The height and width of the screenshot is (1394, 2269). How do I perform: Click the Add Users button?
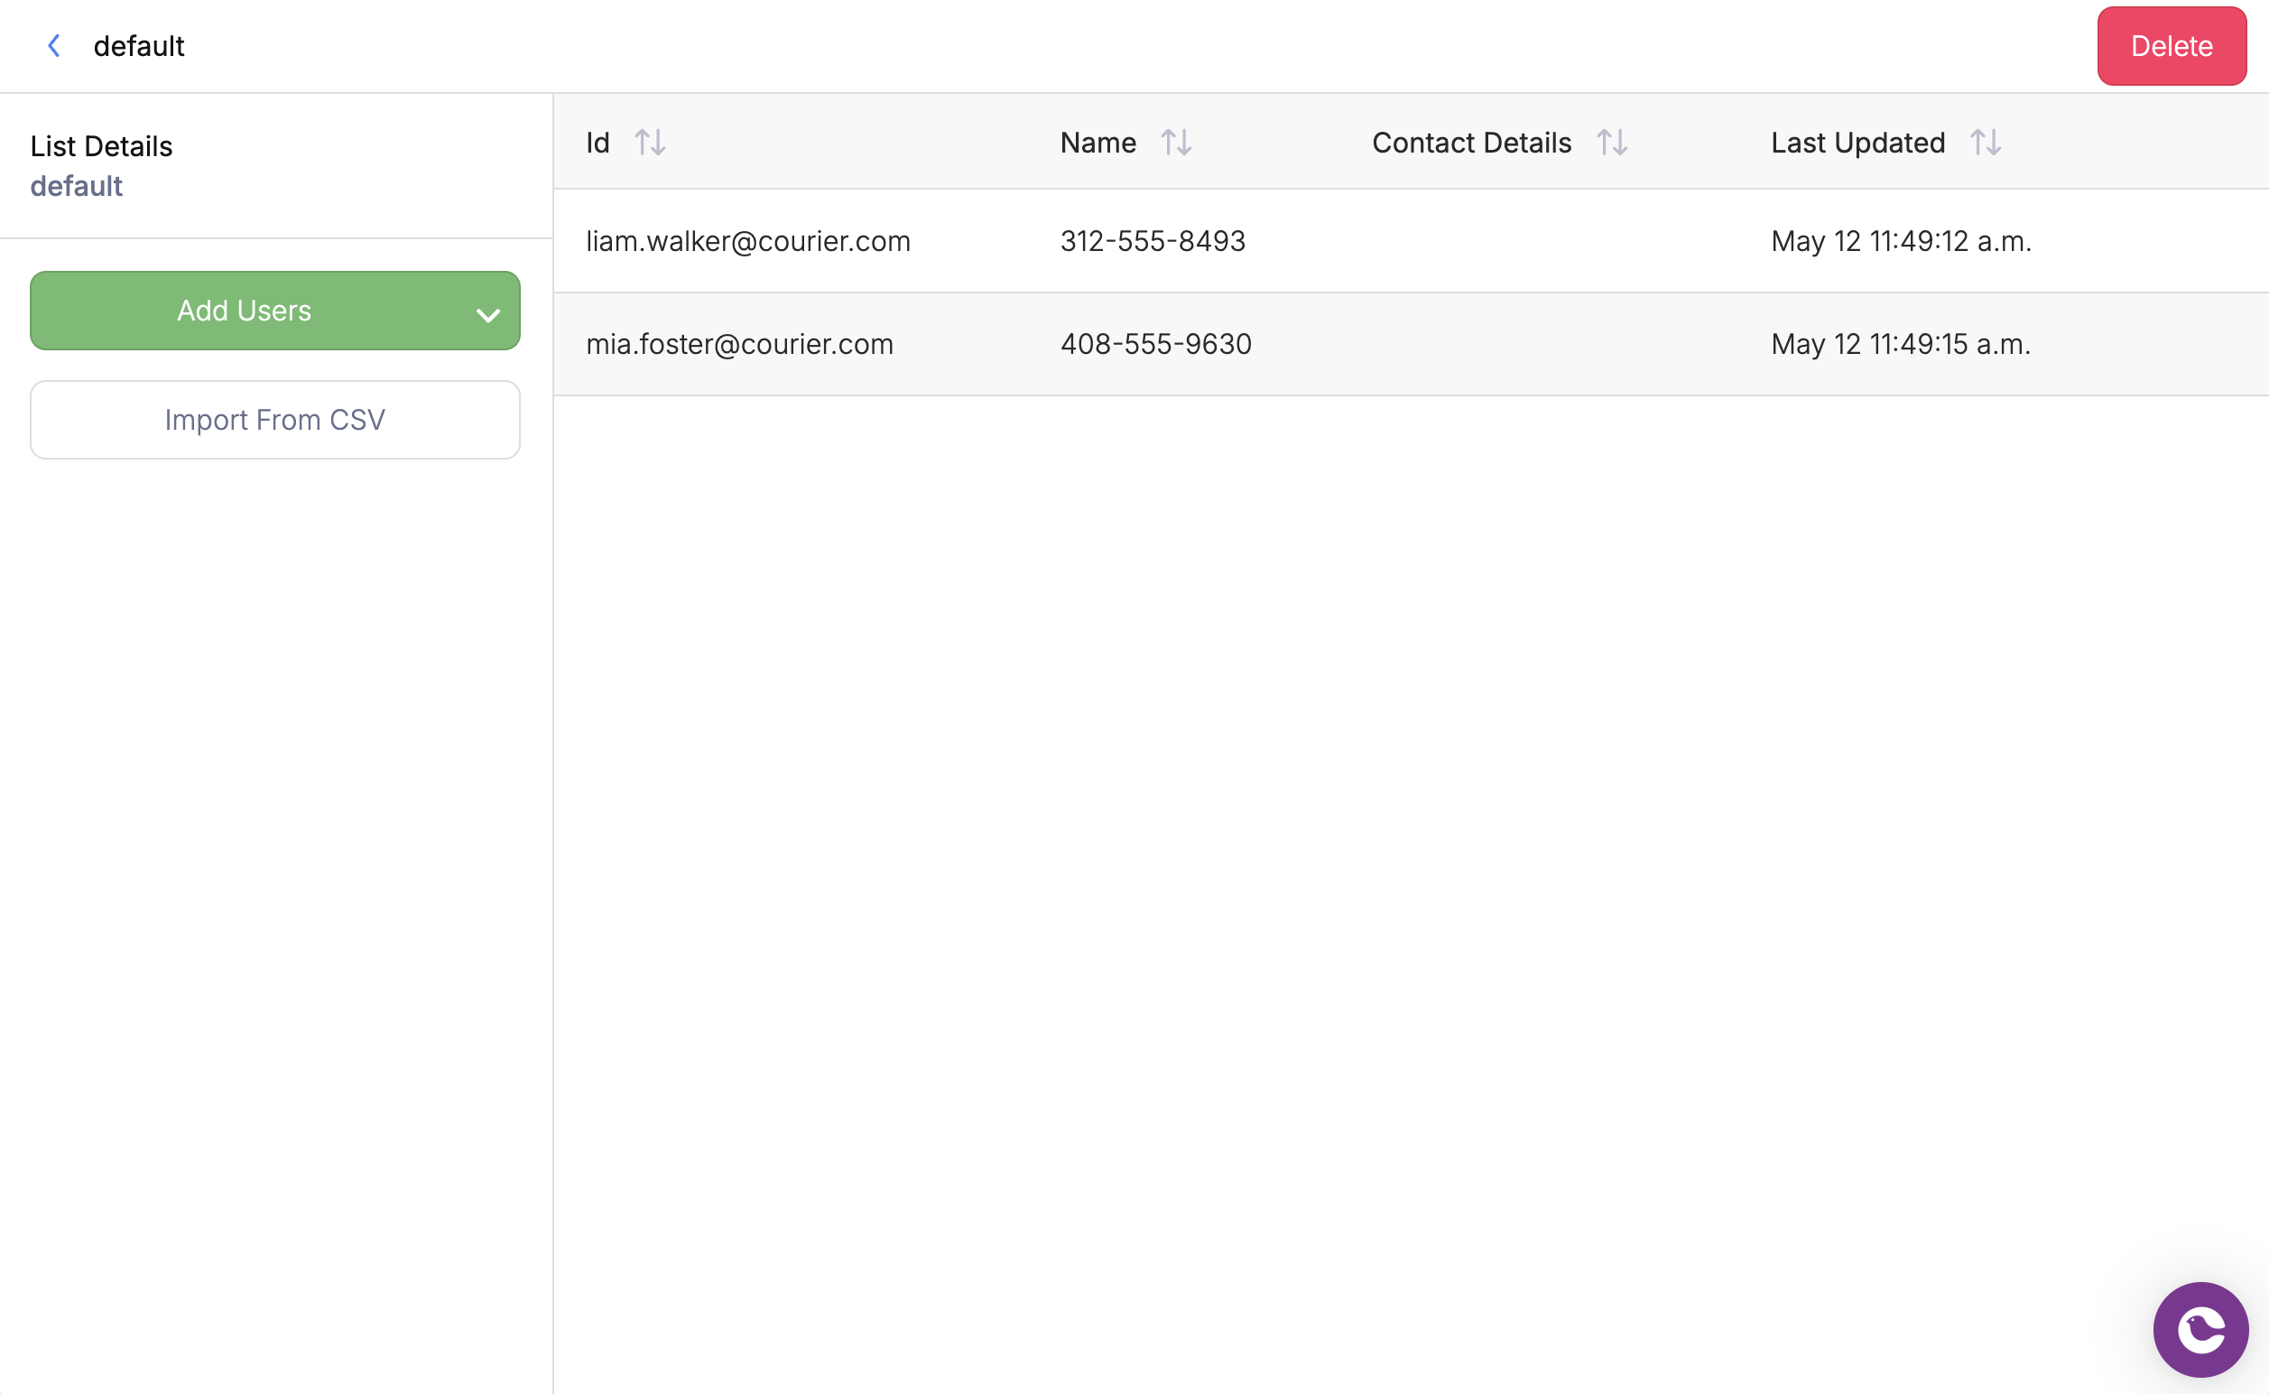click(x=245, y=311)
